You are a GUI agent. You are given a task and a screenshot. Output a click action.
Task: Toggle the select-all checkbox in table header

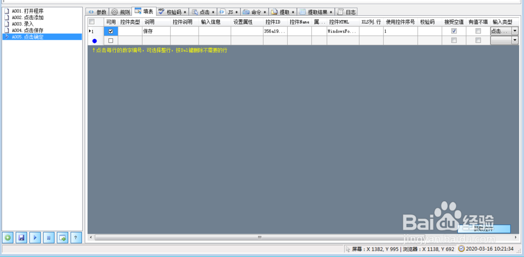[92, 22]
